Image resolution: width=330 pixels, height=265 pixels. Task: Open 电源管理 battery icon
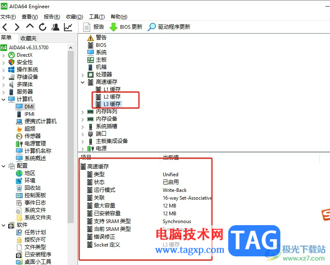(19, 144)
